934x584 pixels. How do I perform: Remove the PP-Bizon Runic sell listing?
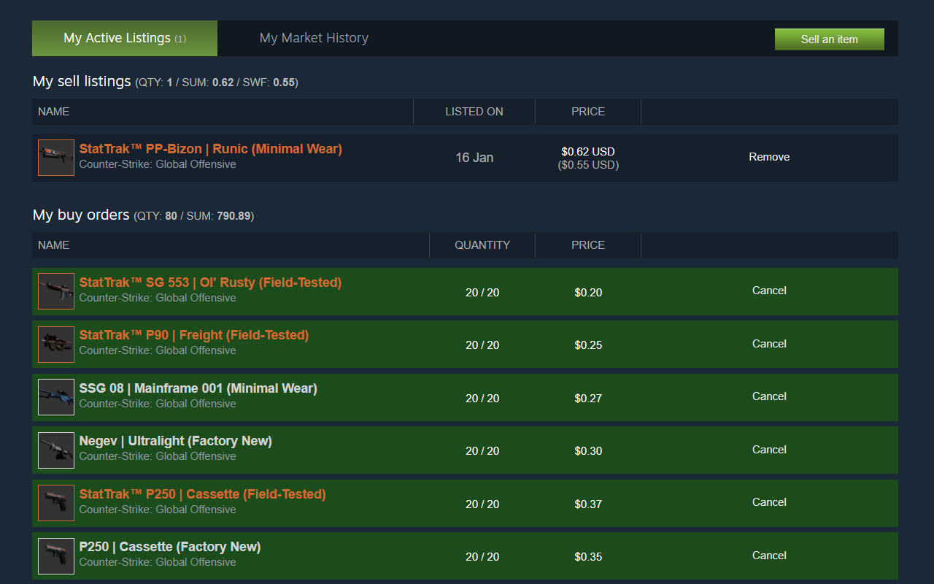pos(769,156)
